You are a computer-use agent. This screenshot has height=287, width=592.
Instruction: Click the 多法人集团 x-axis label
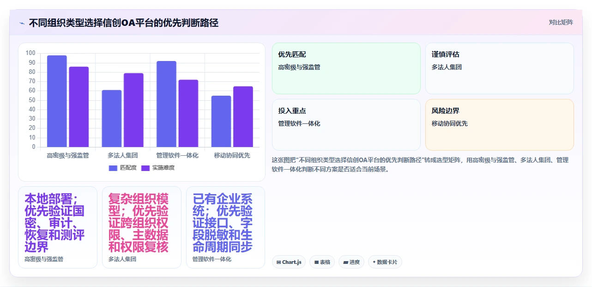click(x=122, y=155)
